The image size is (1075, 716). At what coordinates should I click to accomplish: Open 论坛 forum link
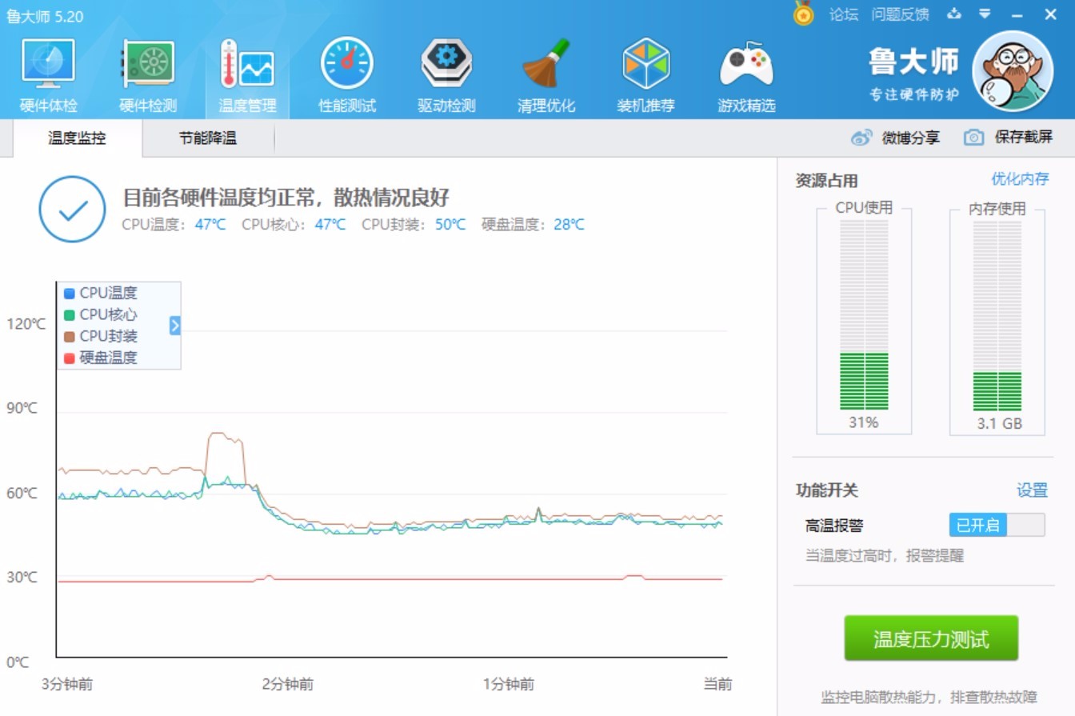(844, 14)
